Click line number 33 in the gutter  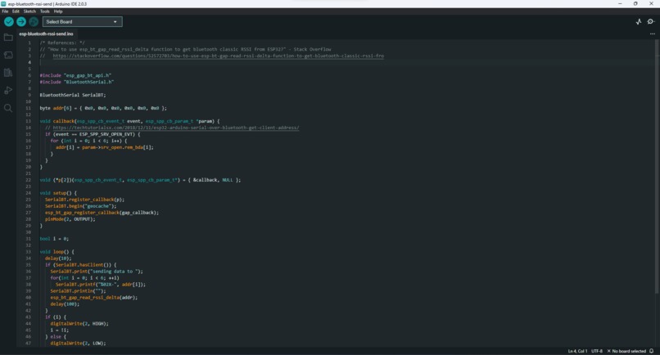28,252
